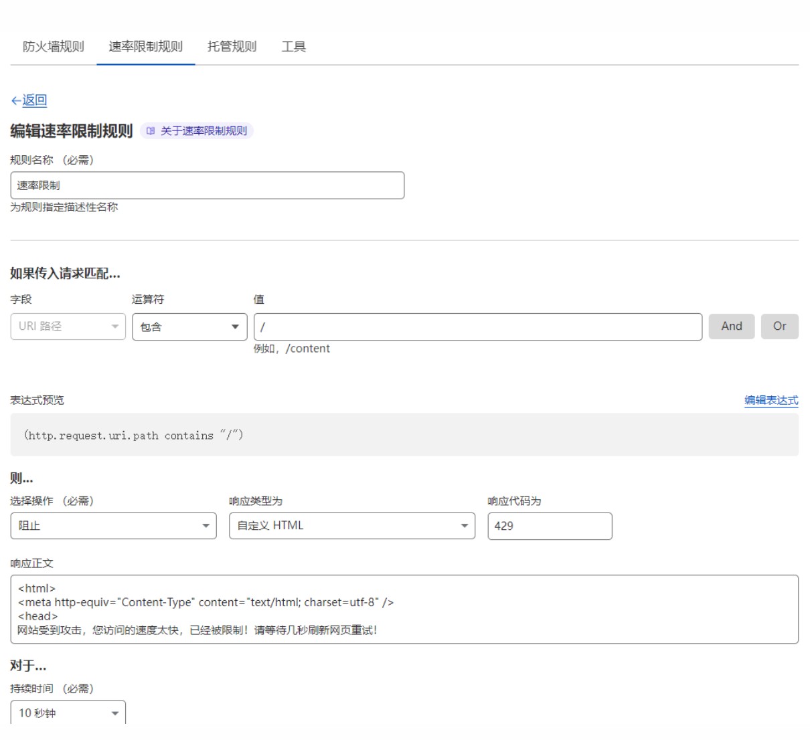
Task: Click the value input containing "/"
Action: (x=477, y=327)
